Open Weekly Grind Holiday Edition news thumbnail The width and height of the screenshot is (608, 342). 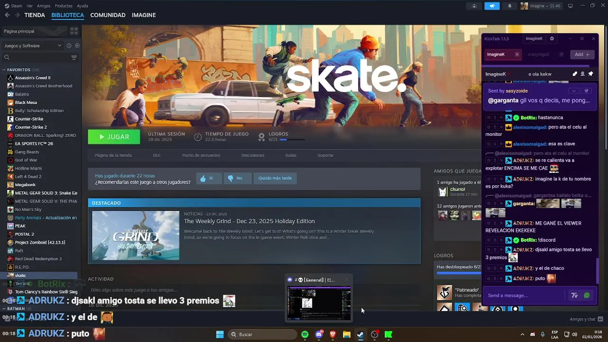coord(136,236)
